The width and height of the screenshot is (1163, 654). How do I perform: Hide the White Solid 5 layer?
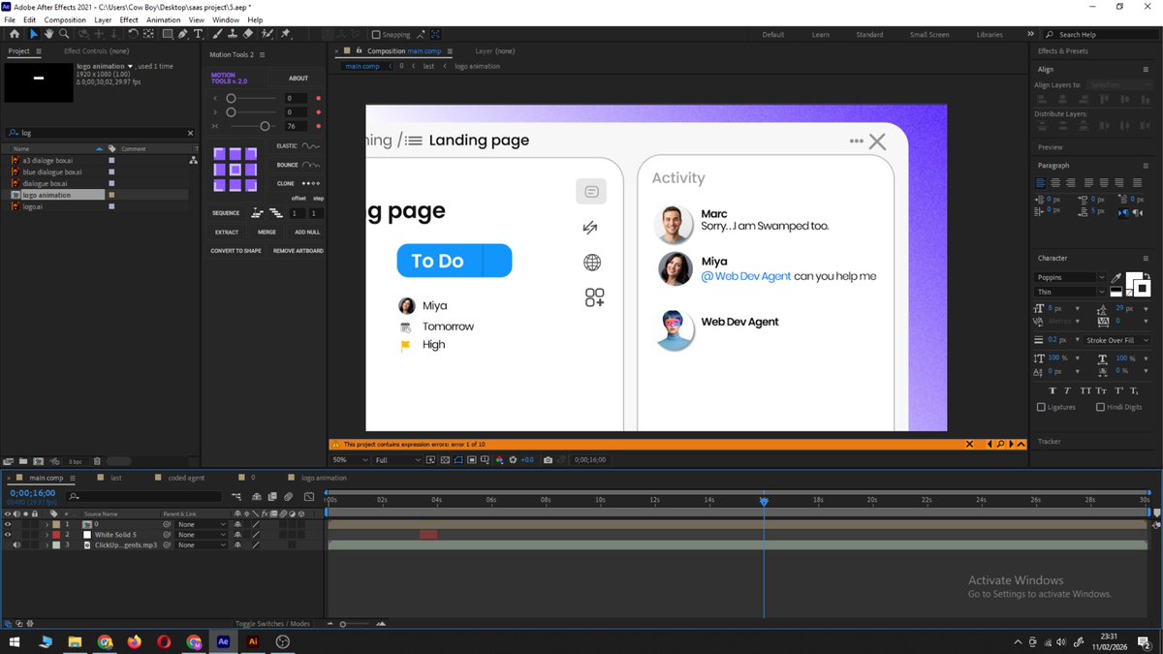coord(8,535)
